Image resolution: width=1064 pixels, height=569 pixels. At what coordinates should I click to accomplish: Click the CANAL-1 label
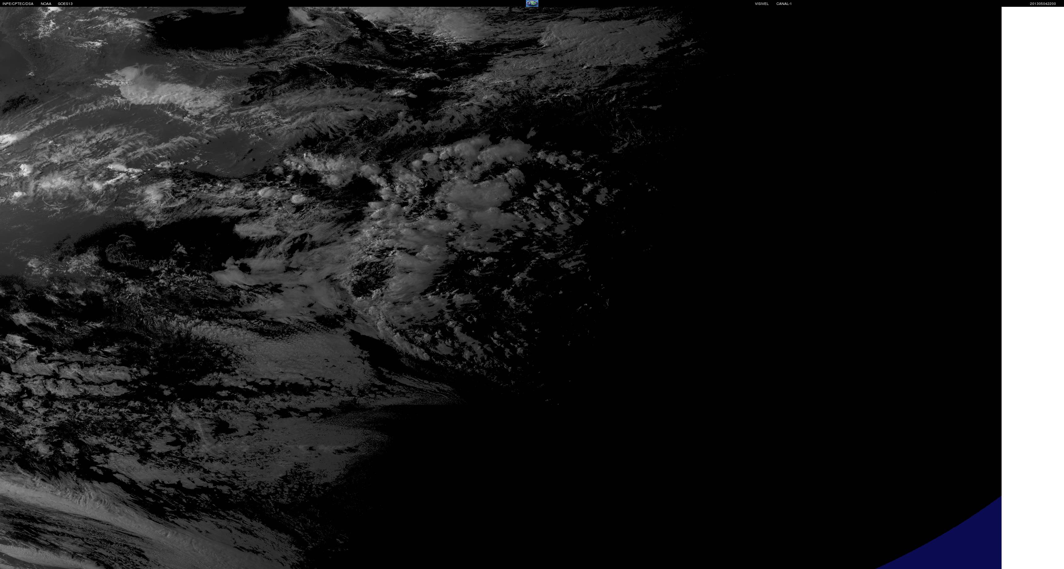tap(783, 4)
